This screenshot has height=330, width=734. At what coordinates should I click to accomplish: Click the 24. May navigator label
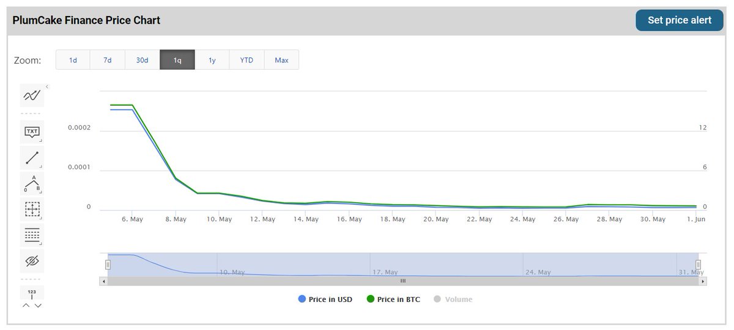point(538,272)
